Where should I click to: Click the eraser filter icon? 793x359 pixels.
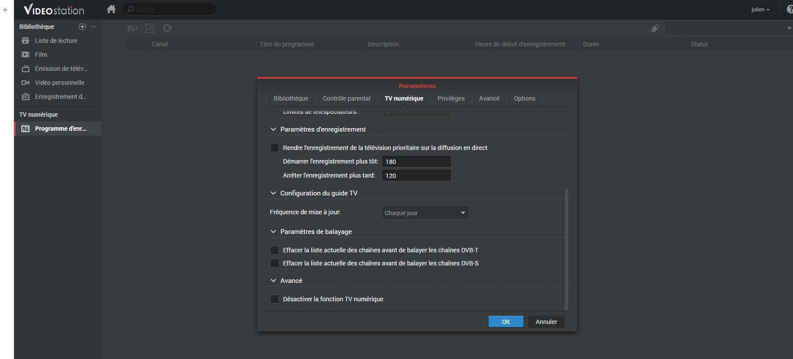655,28
